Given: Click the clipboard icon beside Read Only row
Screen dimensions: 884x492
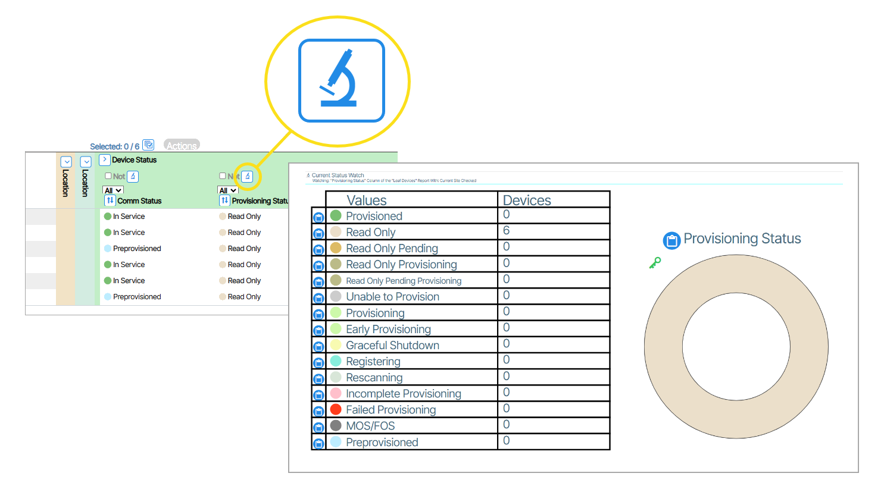Looking at the screenshot, I should (318, 233).
